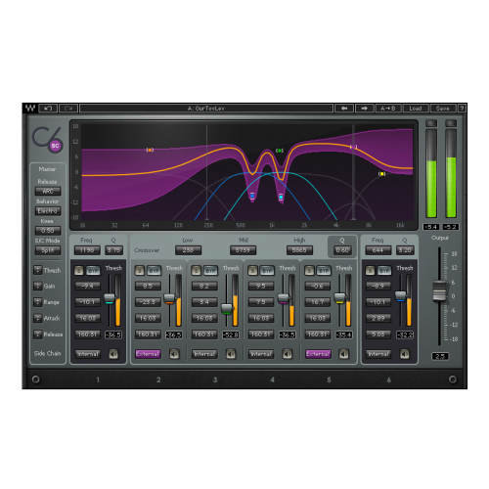Viewport: 489px width, 489px height.
Task: Edit band 6 Freq field showing 644
Action: (378, 250)
